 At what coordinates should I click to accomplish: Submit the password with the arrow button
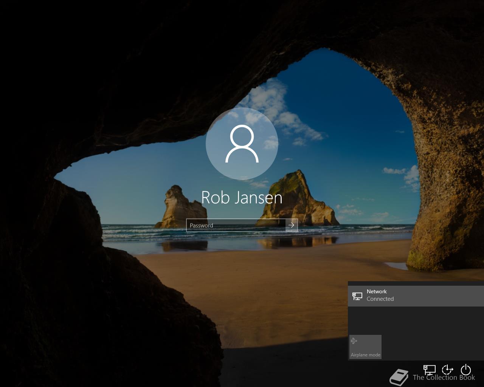click(291, 225)
